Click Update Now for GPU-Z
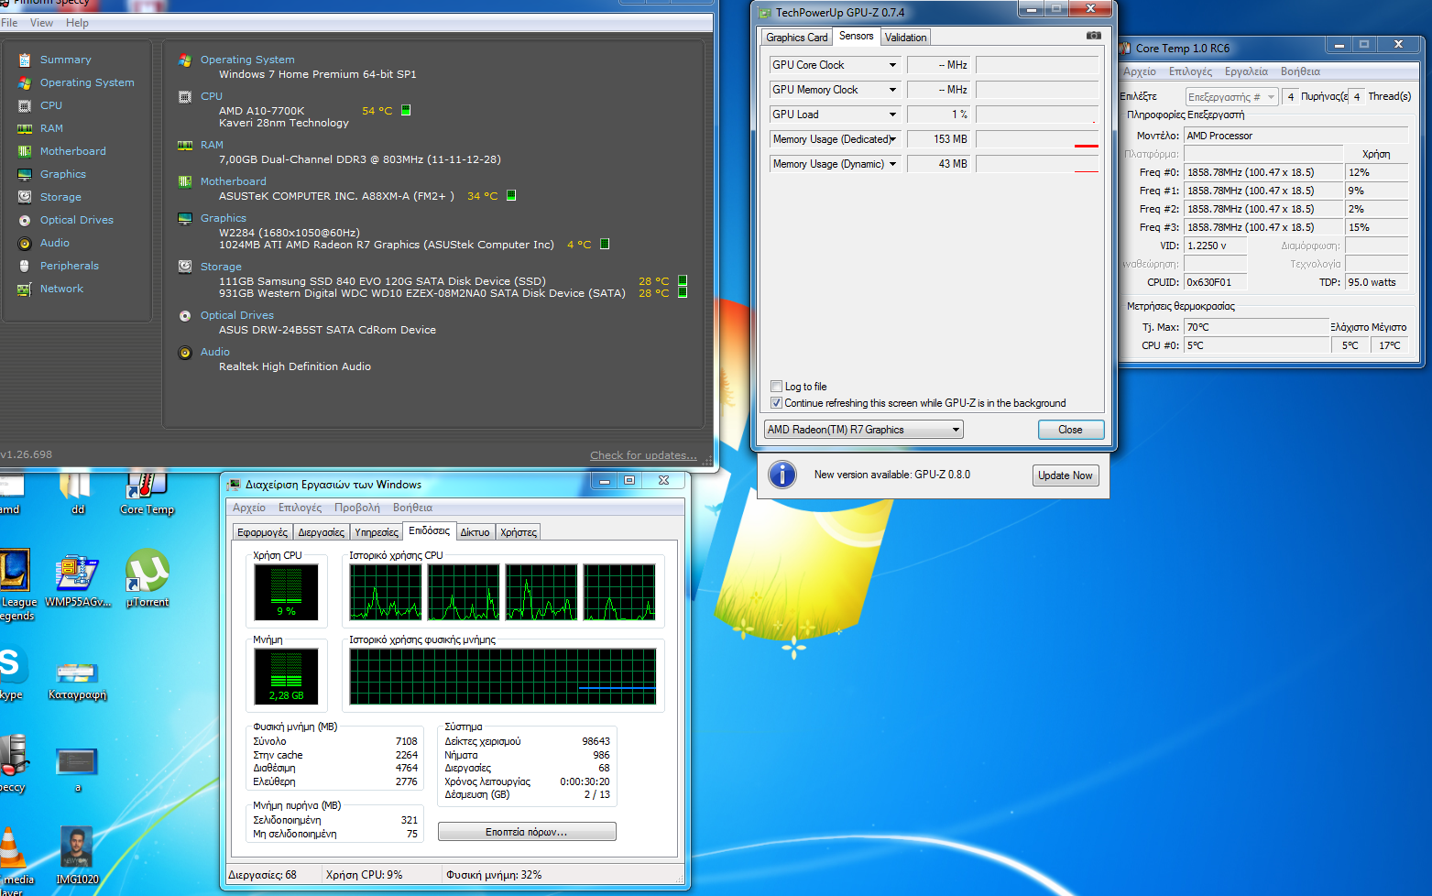Image resolution: width=1432 pixels, height=896 pixels. click(x=1065, y=475)
